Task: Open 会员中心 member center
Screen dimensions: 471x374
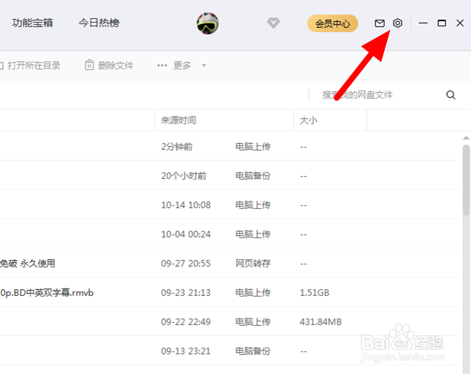Action: (x=332, y=23)
